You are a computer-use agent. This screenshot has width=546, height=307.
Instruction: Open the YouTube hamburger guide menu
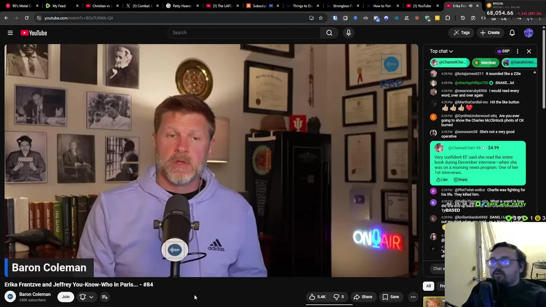tap(10, 33)
